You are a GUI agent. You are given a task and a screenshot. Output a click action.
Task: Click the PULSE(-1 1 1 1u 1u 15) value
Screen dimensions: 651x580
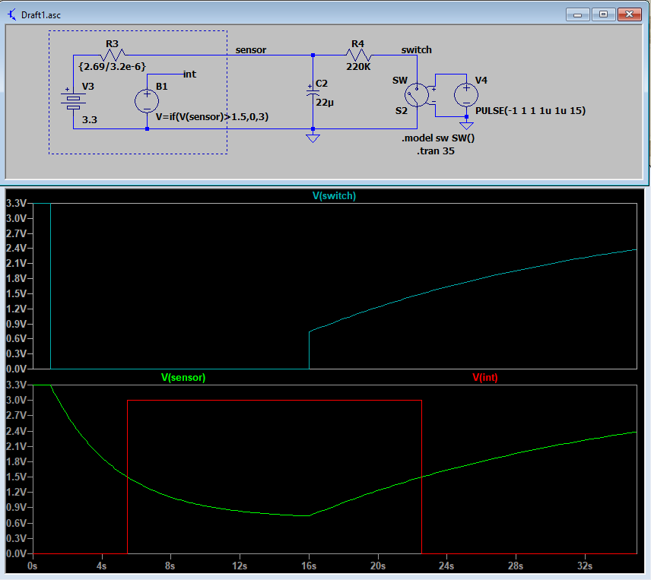coord(530,111)
